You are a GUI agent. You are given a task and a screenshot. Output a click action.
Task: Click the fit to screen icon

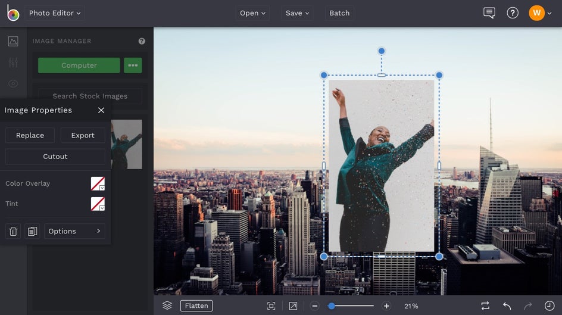coord(271,306)
